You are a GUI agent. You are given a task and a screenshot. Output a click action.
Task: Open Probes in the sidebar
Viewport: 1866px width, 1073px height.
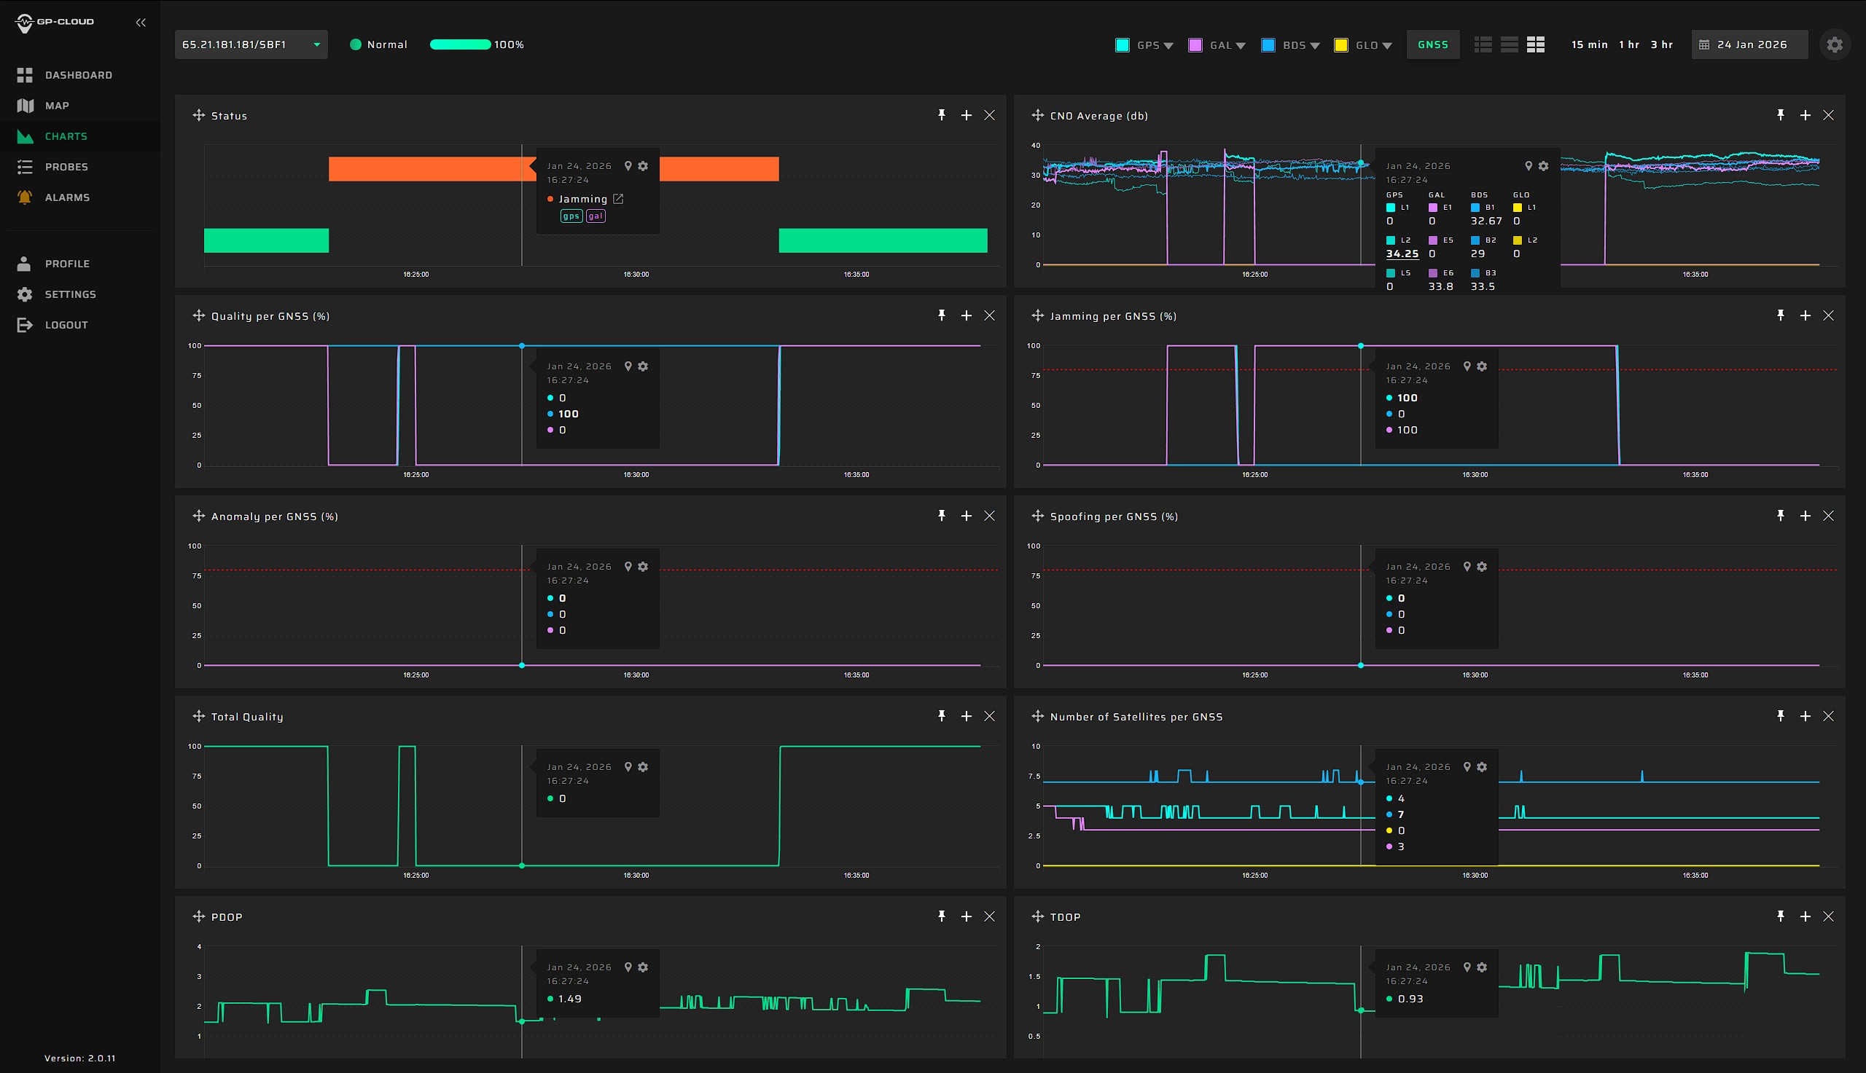point(79,167)
